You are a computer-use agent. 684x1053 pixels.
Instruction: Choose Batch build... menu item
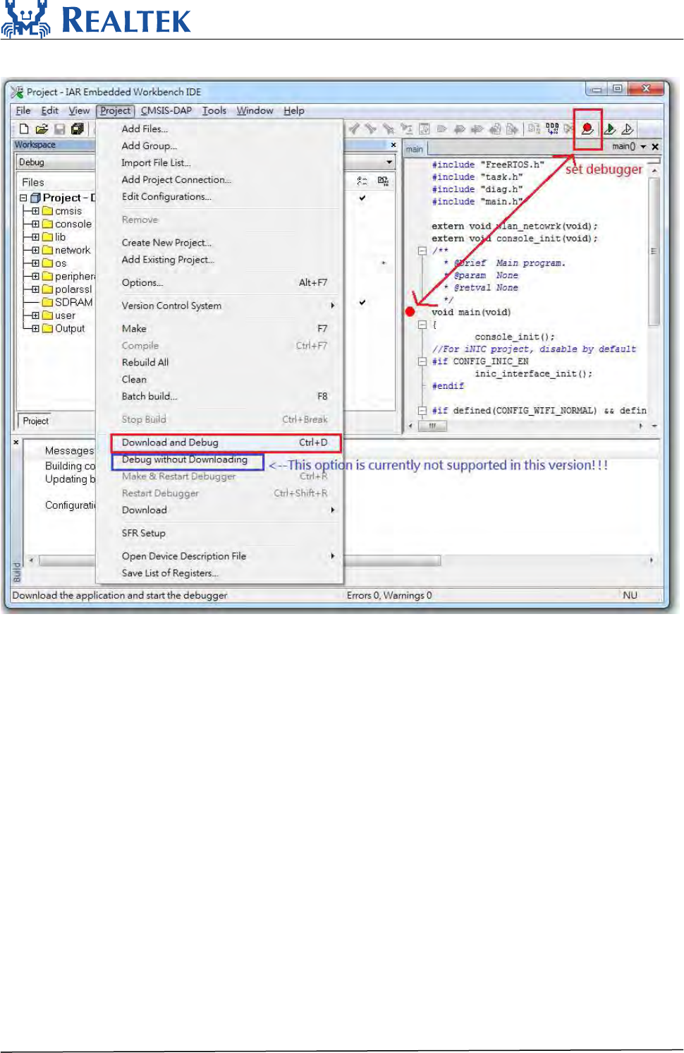[219, 396]
